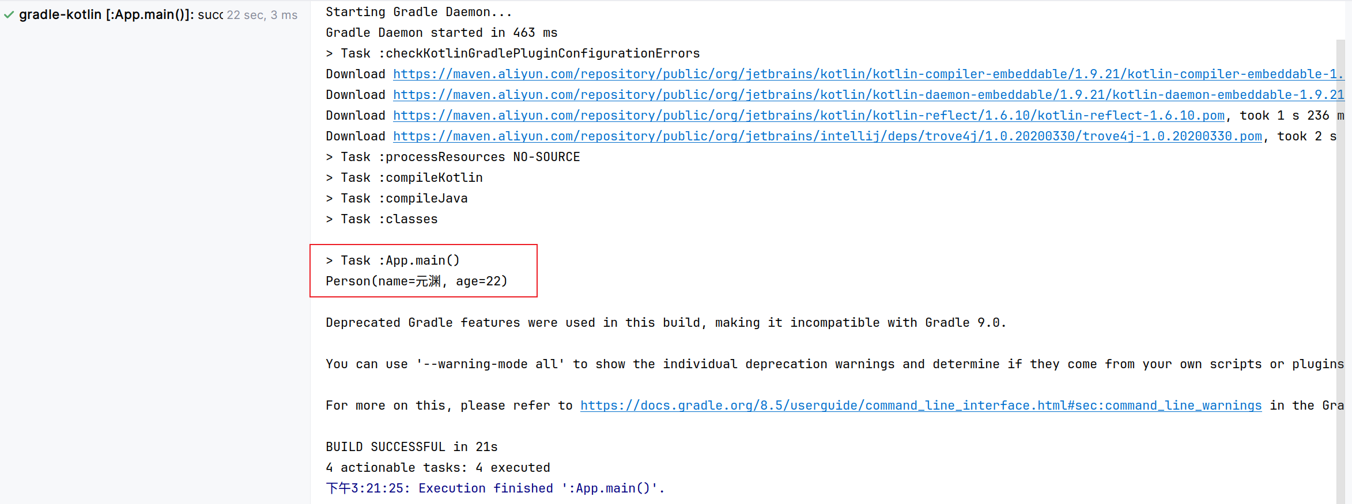The image size is (1352, 504).
Task: Click the BUILD SUCCESSFUL in 21s line
Action: [411, 447]
